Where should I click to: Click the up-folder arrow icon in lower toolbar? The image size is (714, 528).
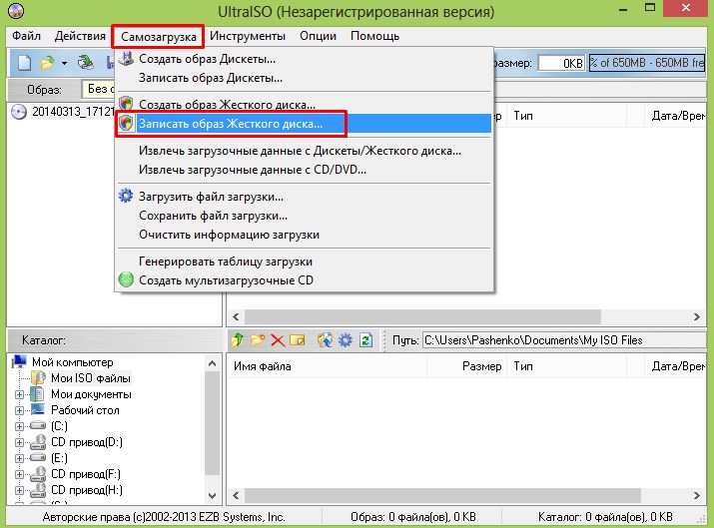238,340
